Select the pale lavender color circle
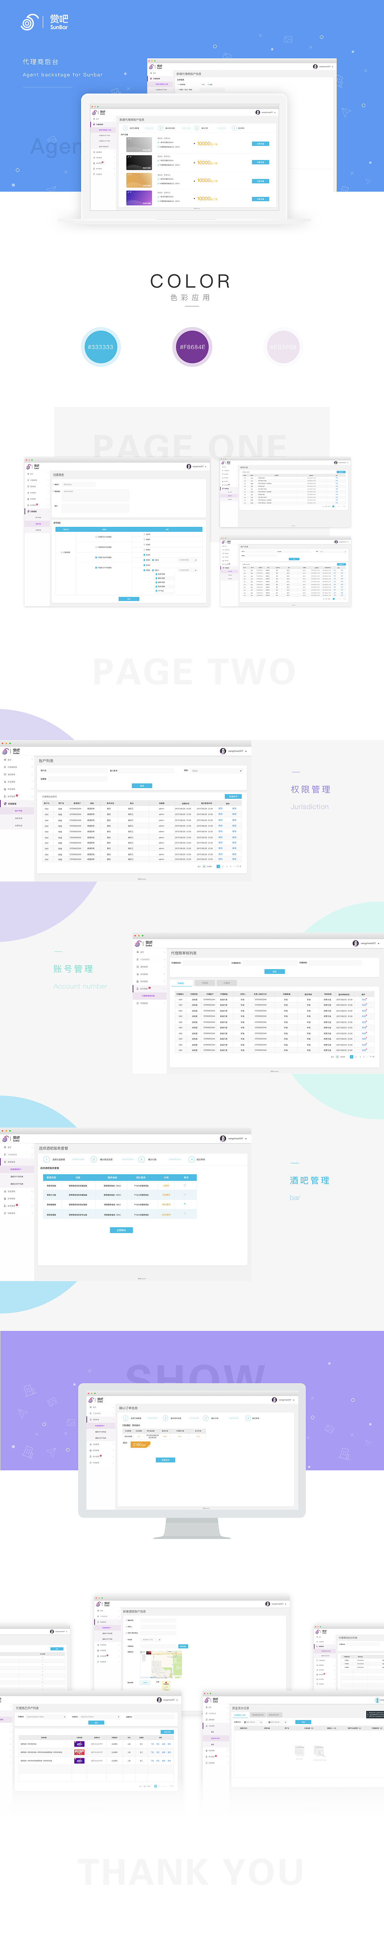Viewport: 384px width, 1942px height. pyautogui.click(x=284, y=347)
